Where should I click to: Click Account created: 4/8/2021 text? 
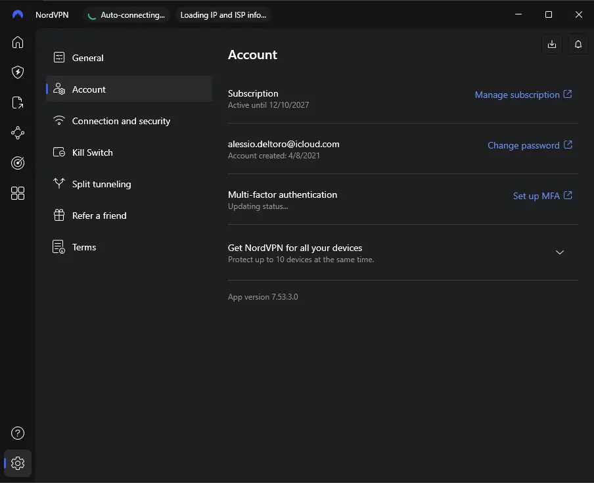coord(273,156)
